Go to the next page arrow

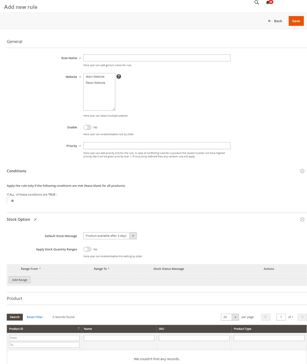coord(302,317)
